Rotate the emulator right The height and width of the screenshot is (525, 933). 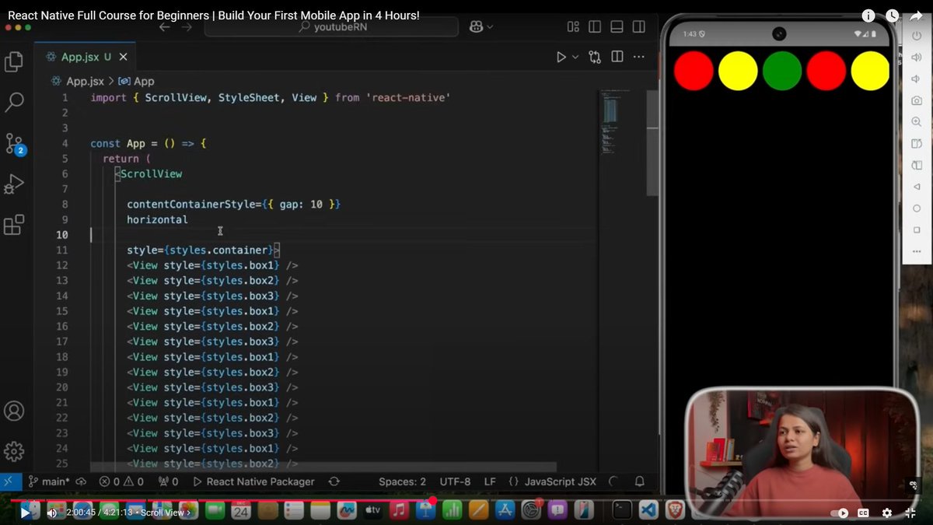coord(917,165)
